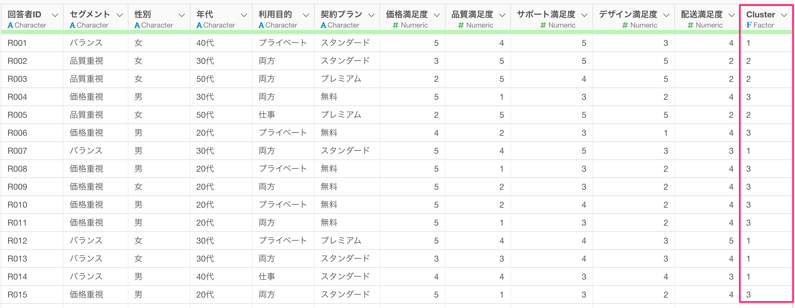Open the Cluster column dropdown chevron
This screenshot has width=795, height=308.
point(784,15)
